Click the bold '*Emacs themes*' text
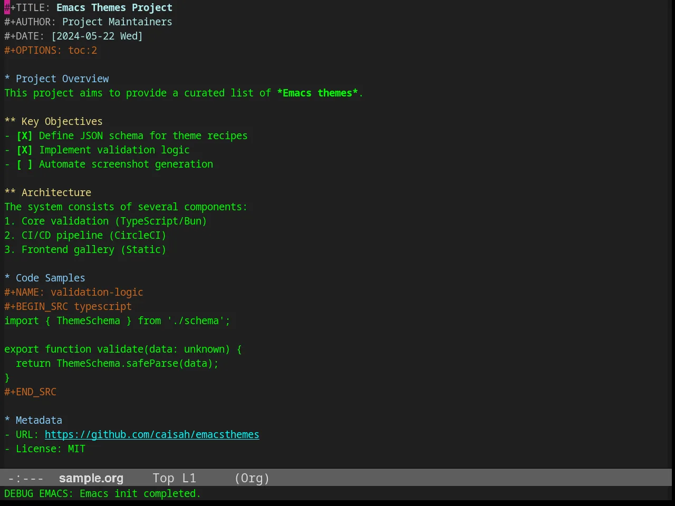 point(317,93)
